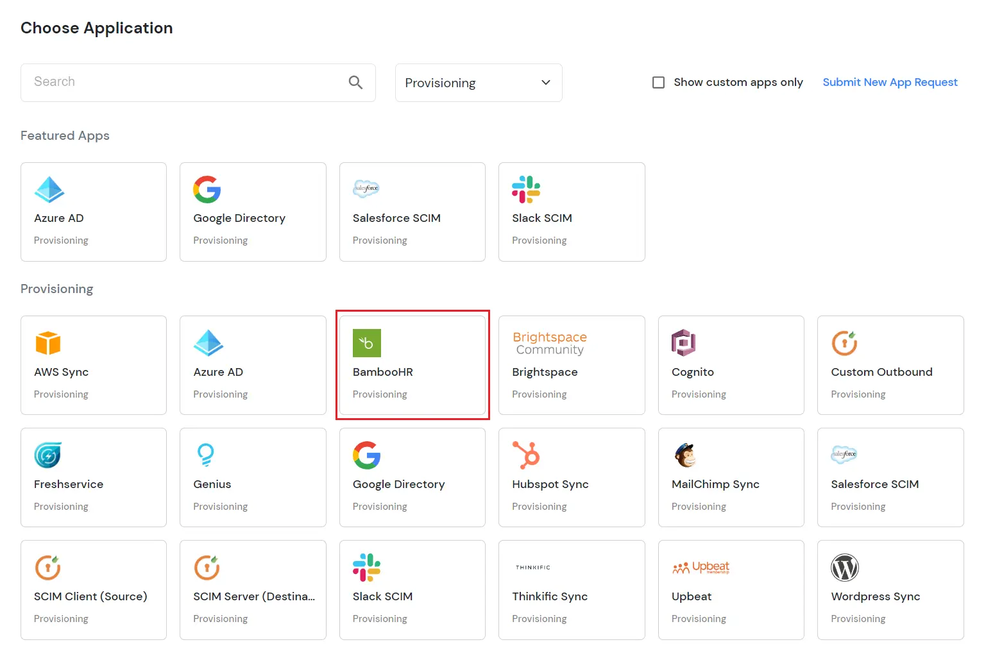Click the Salesforce SCIM logo in Provisioning section
The image size is (986, 649).
(x=844, y=455)
